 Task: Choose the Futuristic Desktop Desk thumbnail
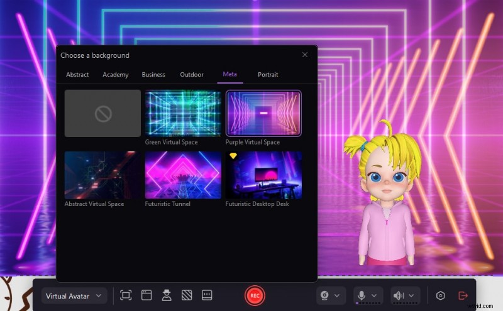(263, 175)
